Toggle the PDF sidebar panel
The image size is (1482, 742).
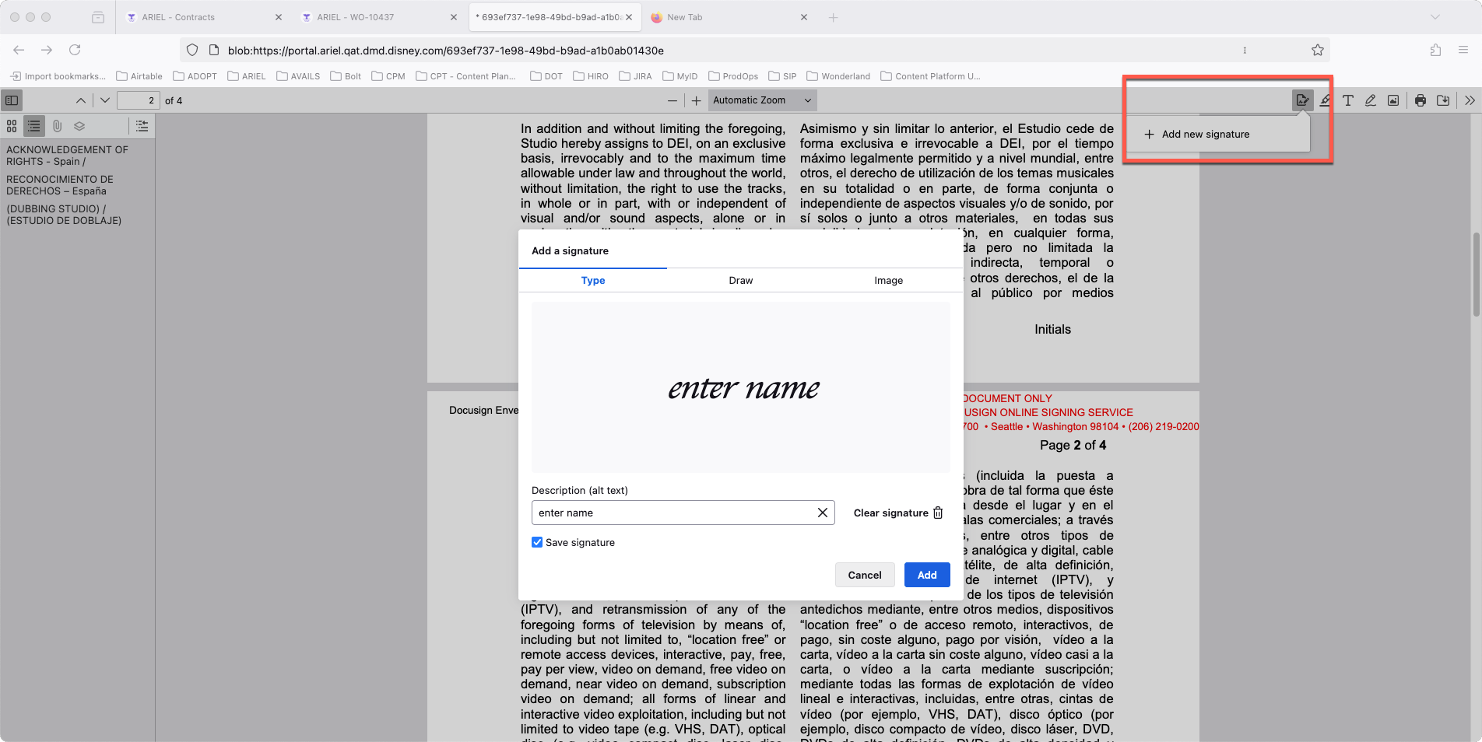tap(12, 100)
